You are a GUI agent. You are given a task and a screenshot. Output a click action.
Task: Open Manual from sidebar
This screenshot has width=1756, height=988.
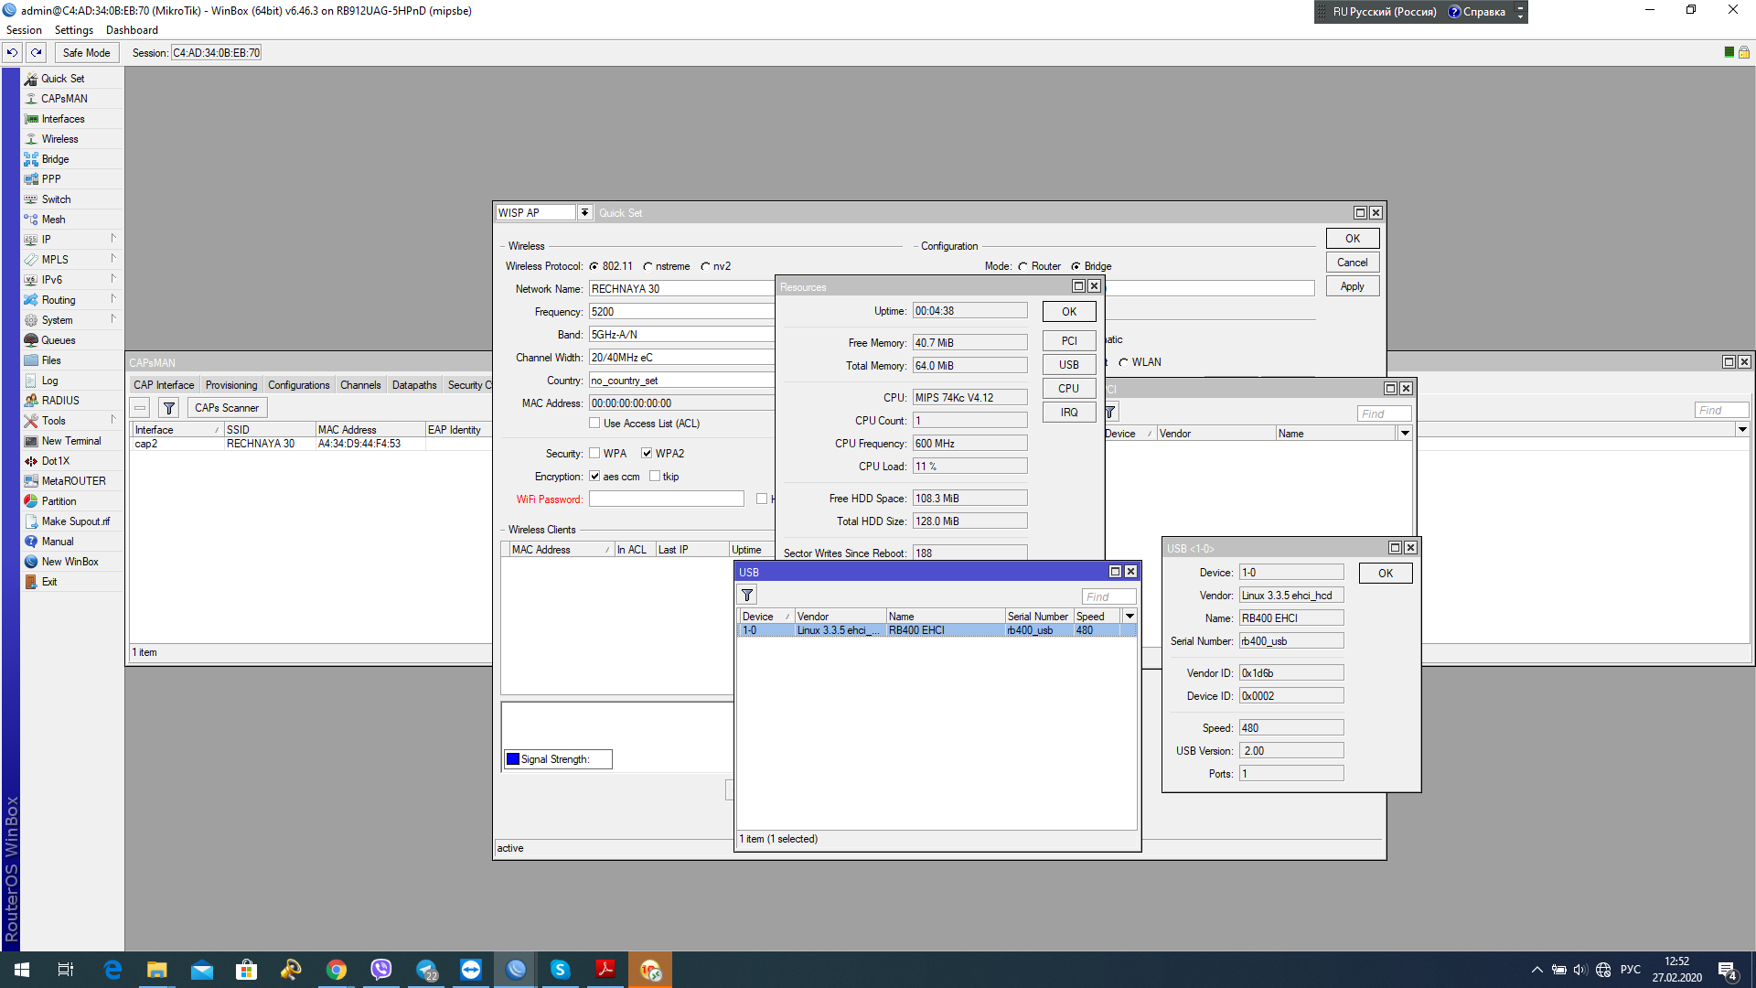(x=57, y=542)
